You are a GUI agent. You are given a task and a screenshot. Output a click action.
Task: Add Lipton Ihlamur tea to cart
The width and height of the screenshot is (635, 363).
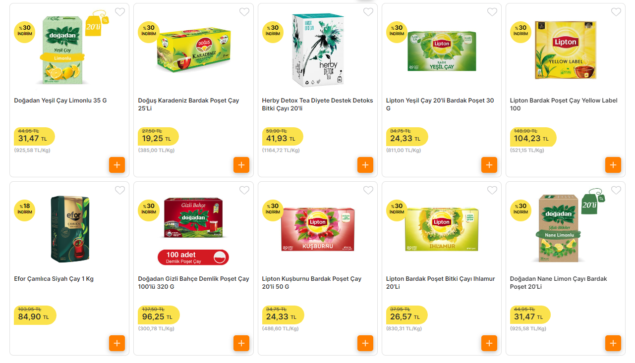(489, 343)
